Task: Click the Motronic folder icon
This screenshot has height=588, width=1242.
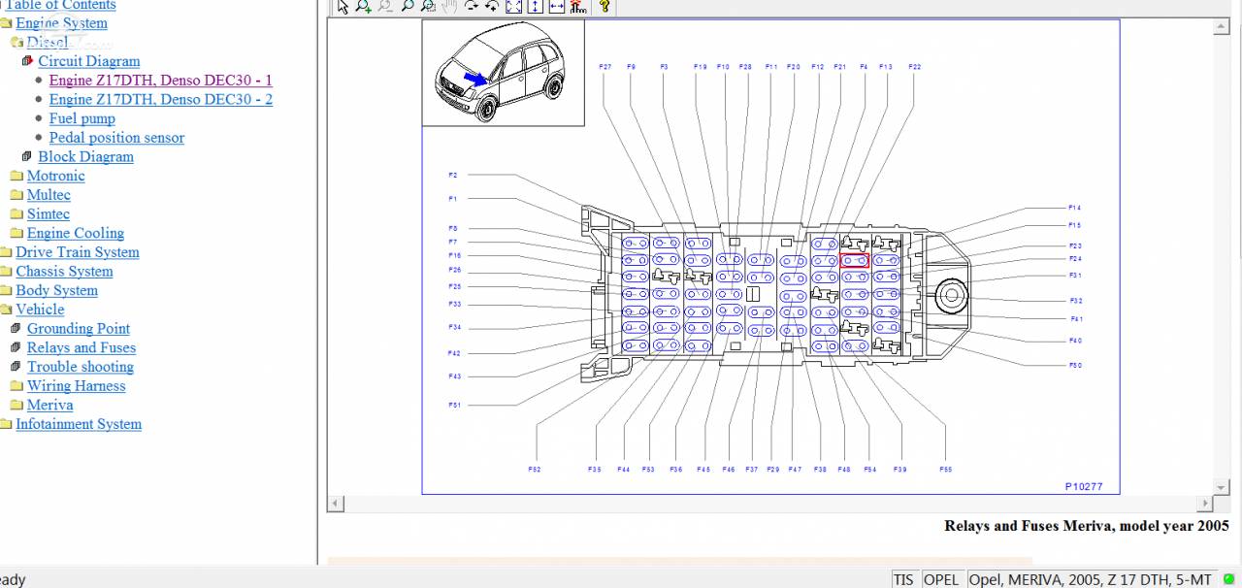Action: (x=16, y=176)
